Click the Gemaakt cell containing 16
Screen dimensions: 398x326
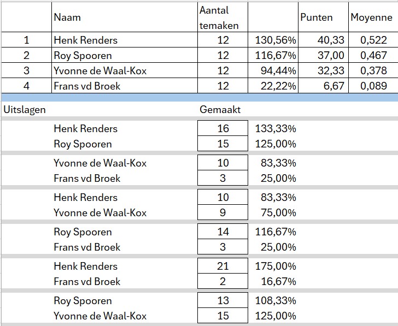click(223, 128)
